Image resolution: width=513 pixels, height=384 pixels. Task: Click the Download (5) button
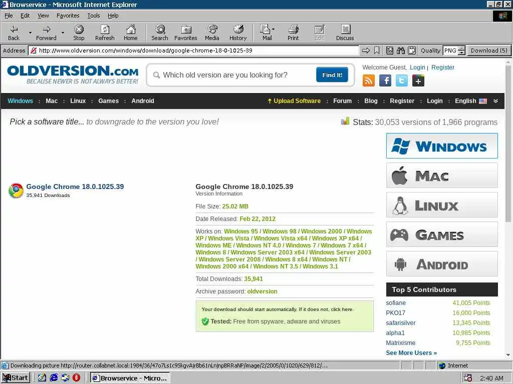pyautogui.click(x=489, y=50)
